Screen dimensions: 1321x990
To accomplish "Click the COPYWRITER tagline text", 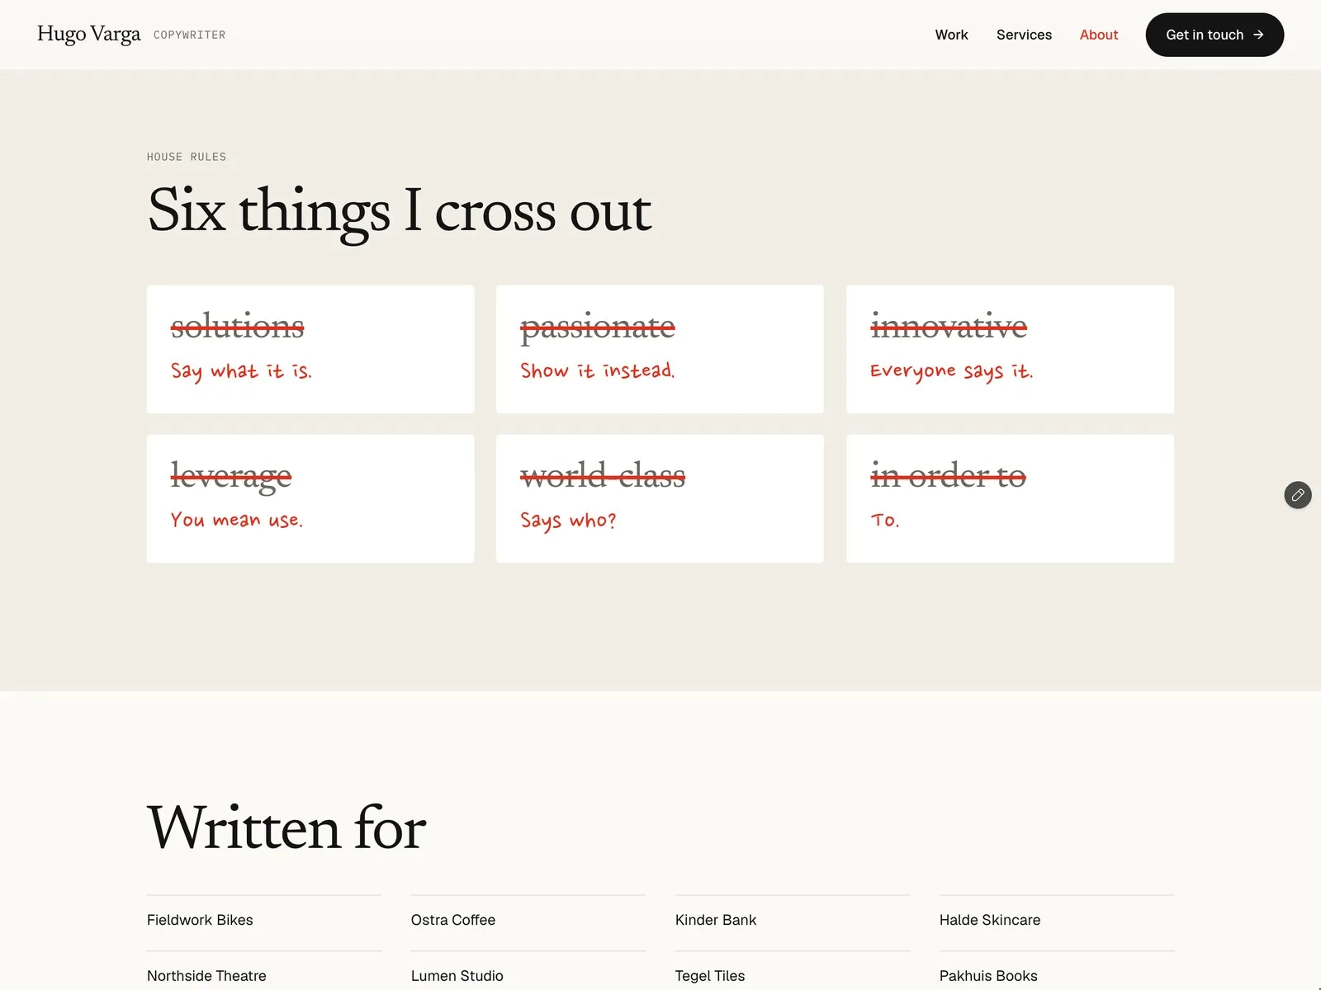I will (189, 35).
